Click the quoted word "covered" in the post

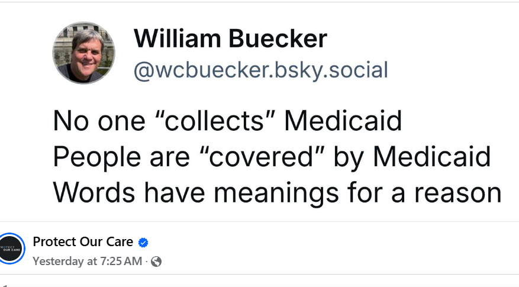(262, 157)
